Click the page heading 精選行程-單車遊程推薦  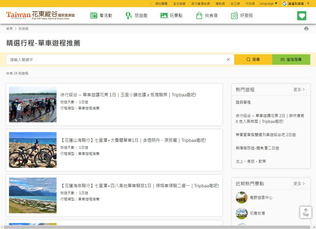tap(43, 43)
